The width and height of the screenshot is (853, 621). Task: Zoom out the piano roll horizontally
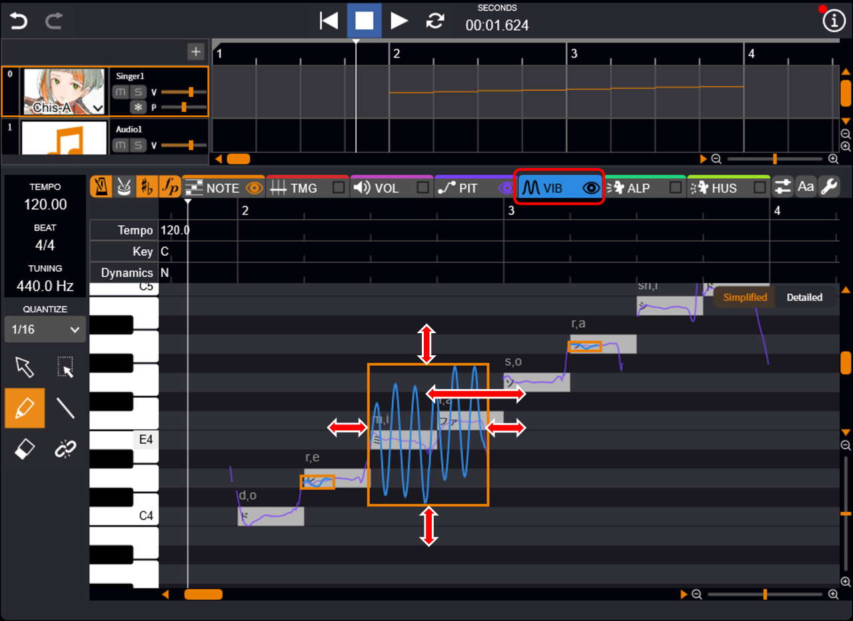click(x=697, y=594)
